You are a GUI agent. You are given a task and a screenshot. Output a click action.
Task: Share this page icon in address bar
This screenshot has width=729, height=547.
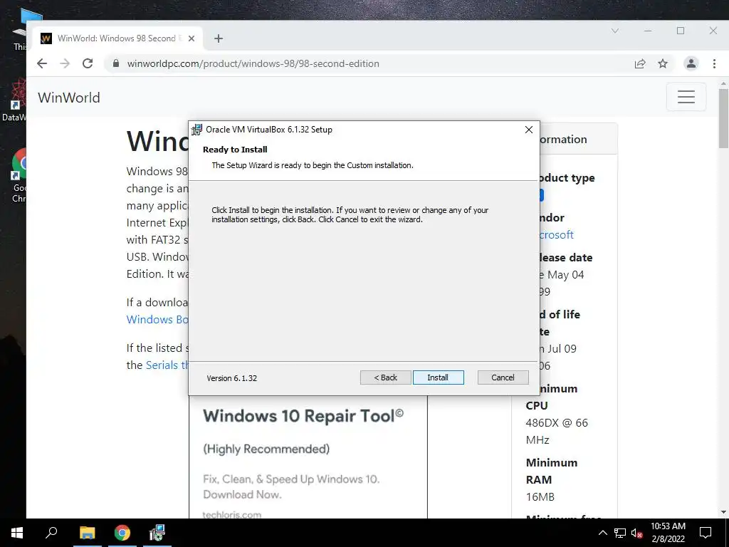(x=640, y=63)
